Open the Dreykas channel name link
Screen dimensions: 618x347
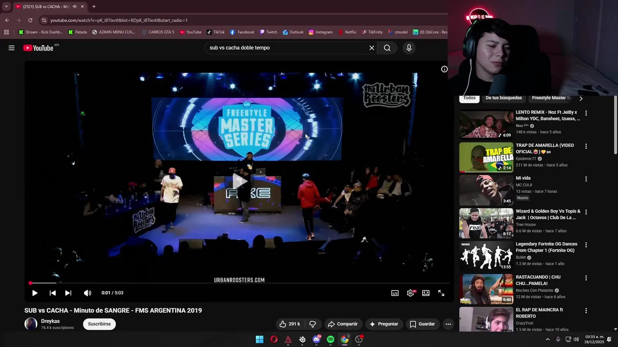pos(50,321)
